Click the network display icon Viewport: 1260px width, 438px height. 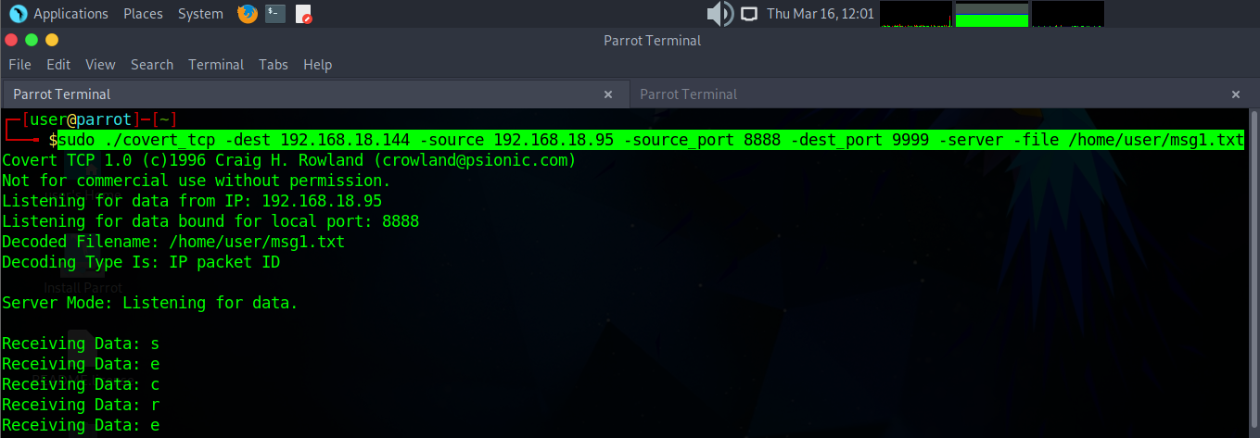pyautogui.click(x=749, y=14)
